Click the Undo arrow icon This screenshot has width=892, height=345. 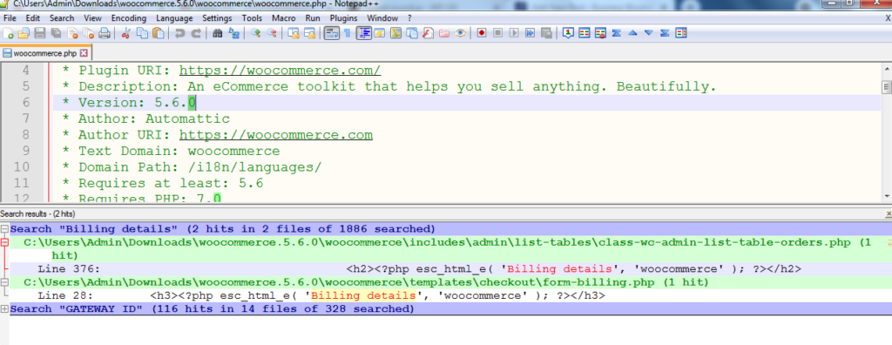179,33
